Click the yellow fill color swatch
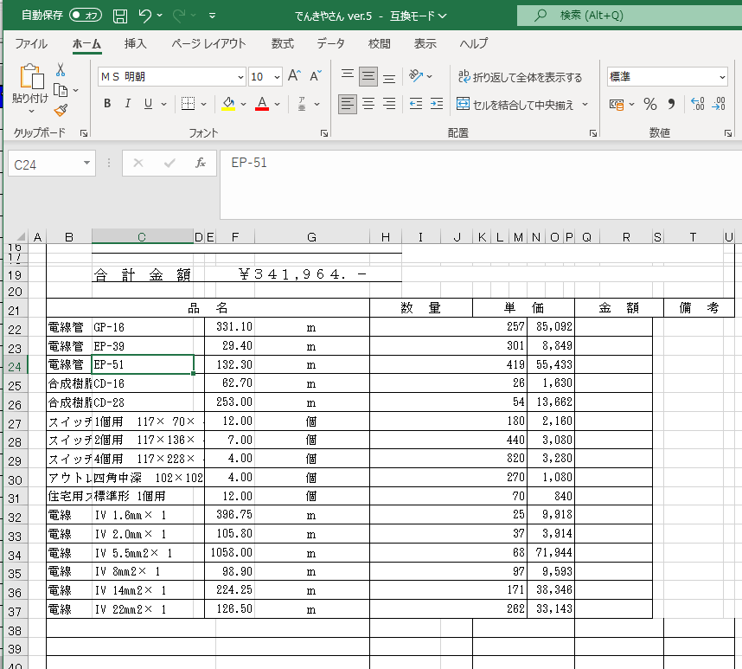This screenshot has height=669, width=742. 228,104
